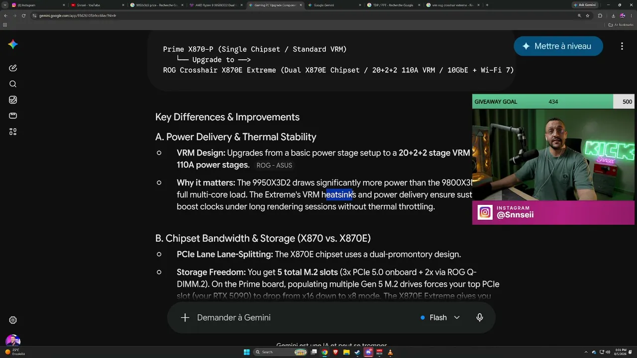This screenshot has width=637, height=358.
Task: Click the plus attachment icon in prompt bar
Action: (185, 318)
